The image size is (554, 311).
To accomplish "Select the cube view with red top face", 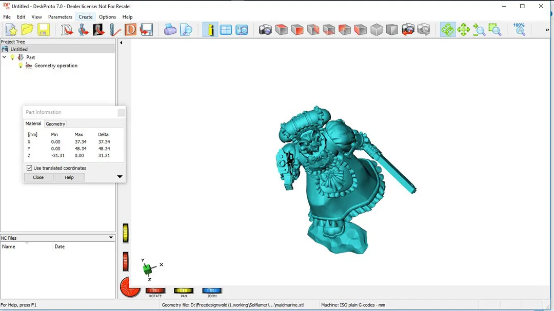I will [281, 30].
